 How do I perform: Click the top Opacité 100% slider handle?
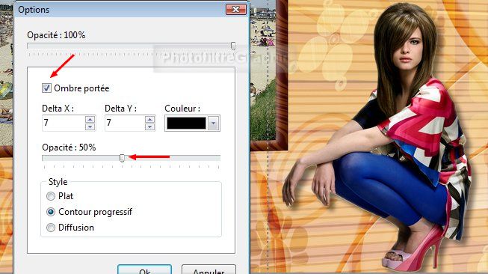coord(233,46)
